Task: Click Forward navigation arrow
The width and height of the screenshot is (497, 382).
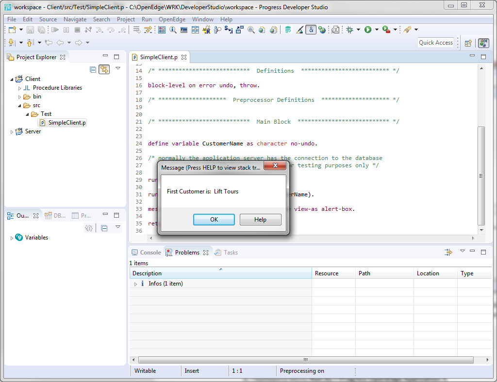Action: (x=78, y=42)
